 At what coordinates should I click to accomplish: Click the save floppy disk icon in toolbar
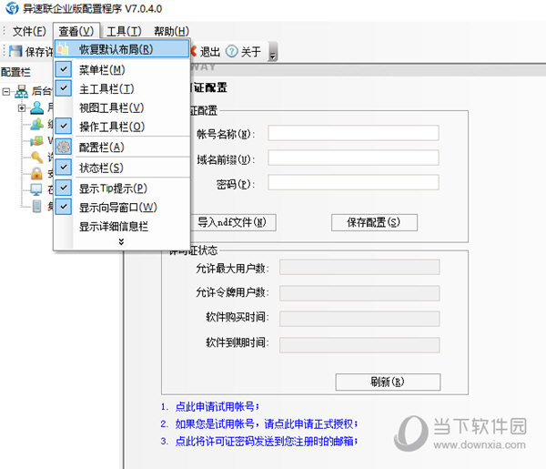(15, 51)
